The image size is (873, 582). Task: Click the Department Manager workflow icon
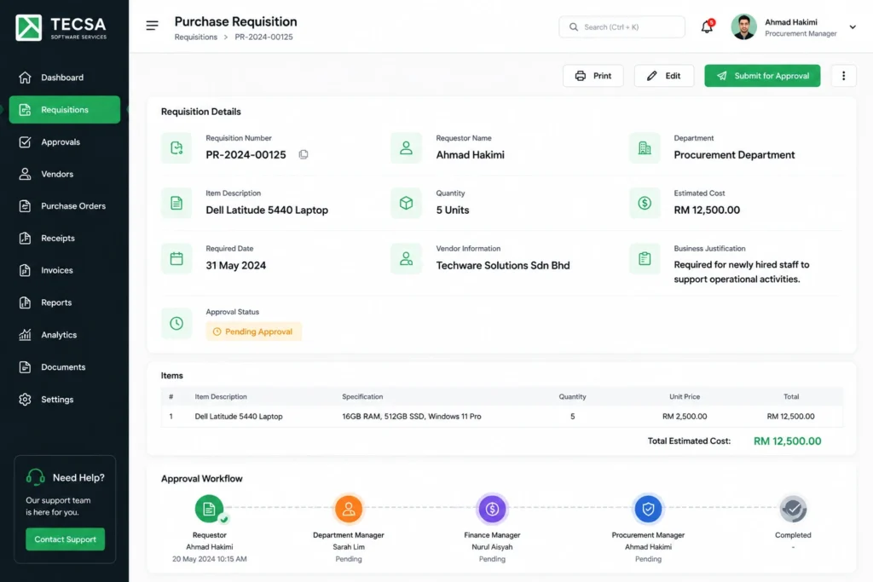pos(349,509)
